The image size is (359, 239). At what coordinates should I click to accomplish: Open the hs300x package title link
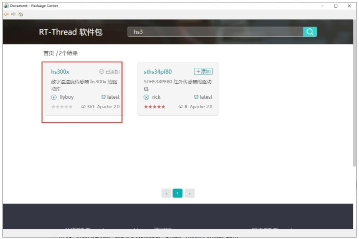coord(60,72)
